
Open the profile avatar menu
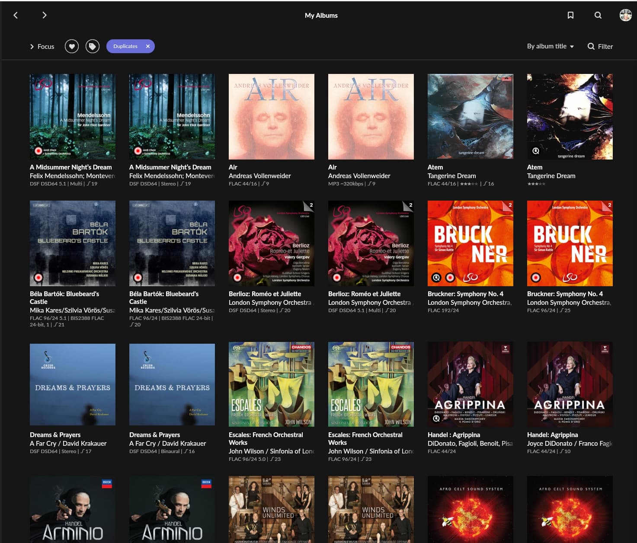tap(625, 15)
